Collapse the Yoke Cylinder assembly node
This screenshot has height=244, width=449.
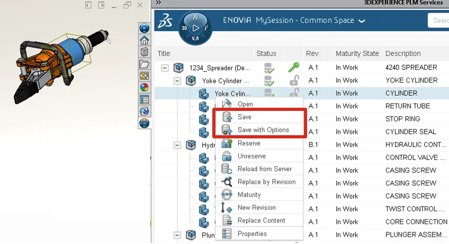(177, 81)
